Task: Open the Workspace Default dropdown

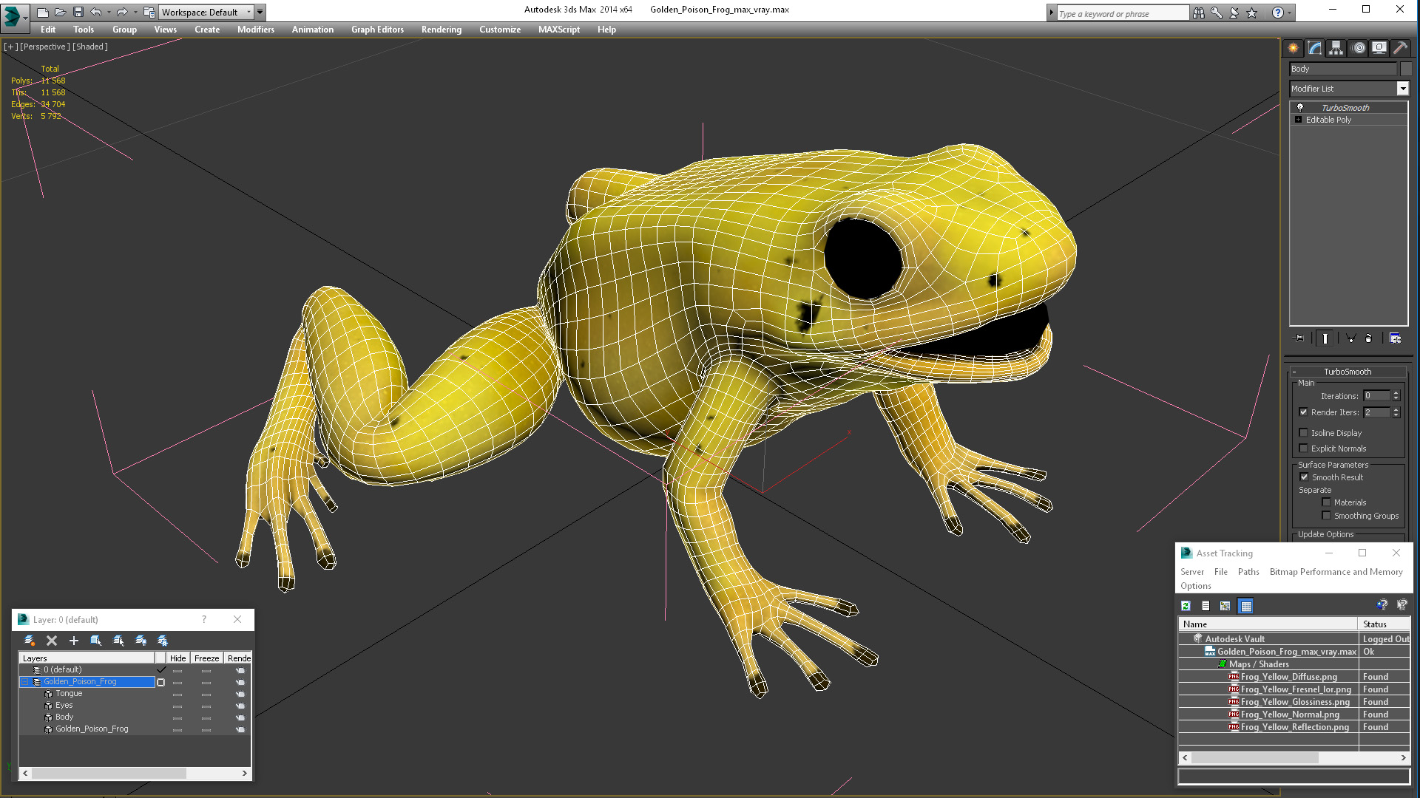Action: point(249,12)
